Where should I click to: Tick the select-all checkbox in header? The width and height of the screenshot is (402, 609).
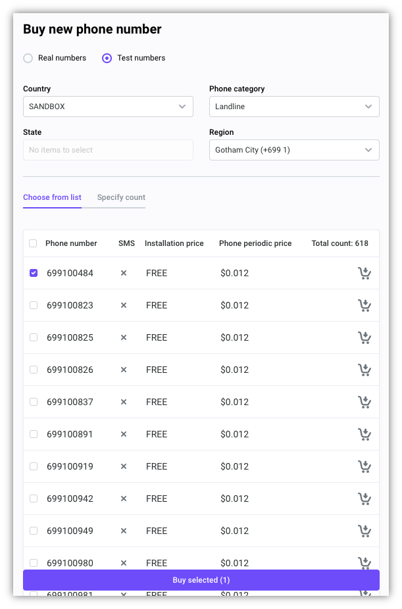pos(33,243)
